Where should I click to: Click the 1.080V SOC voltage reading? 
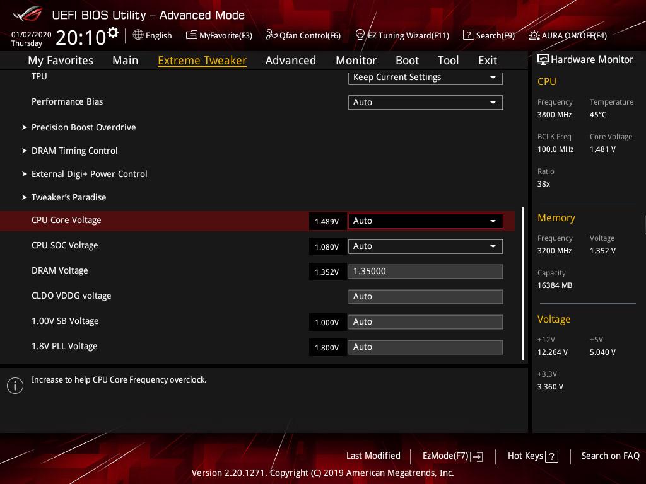(x=327, y=246)
